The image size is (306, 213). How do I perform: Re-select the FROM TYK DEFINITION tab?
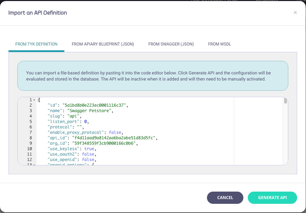[x=36, y=44]
